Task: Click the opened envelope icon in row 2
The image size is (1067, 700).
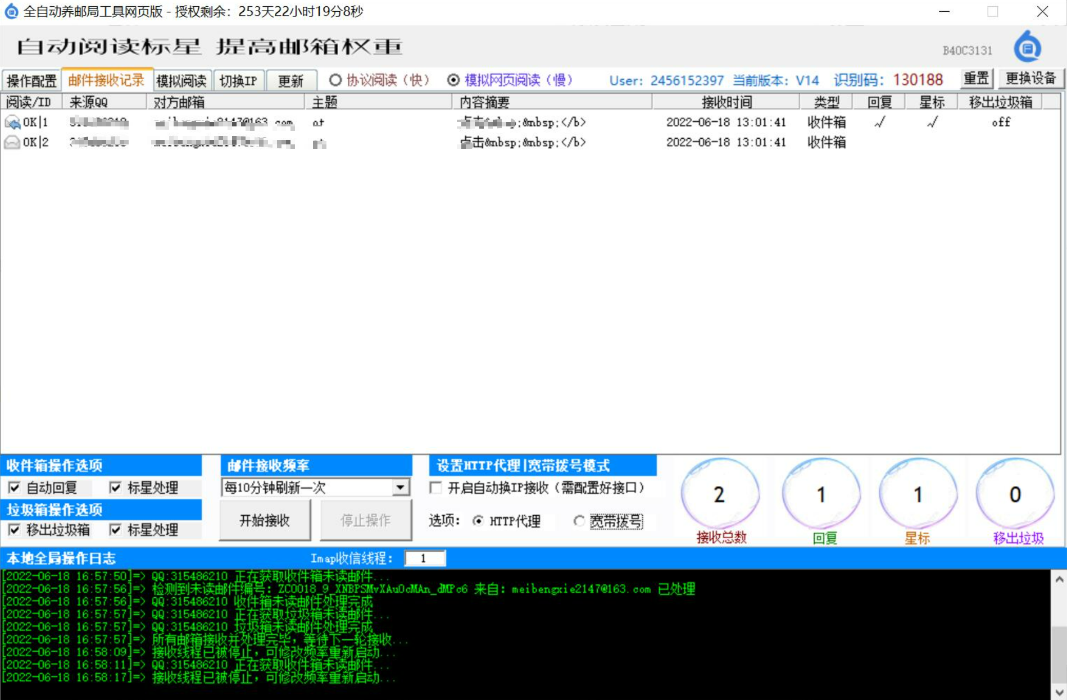Action: click(12, 142)
